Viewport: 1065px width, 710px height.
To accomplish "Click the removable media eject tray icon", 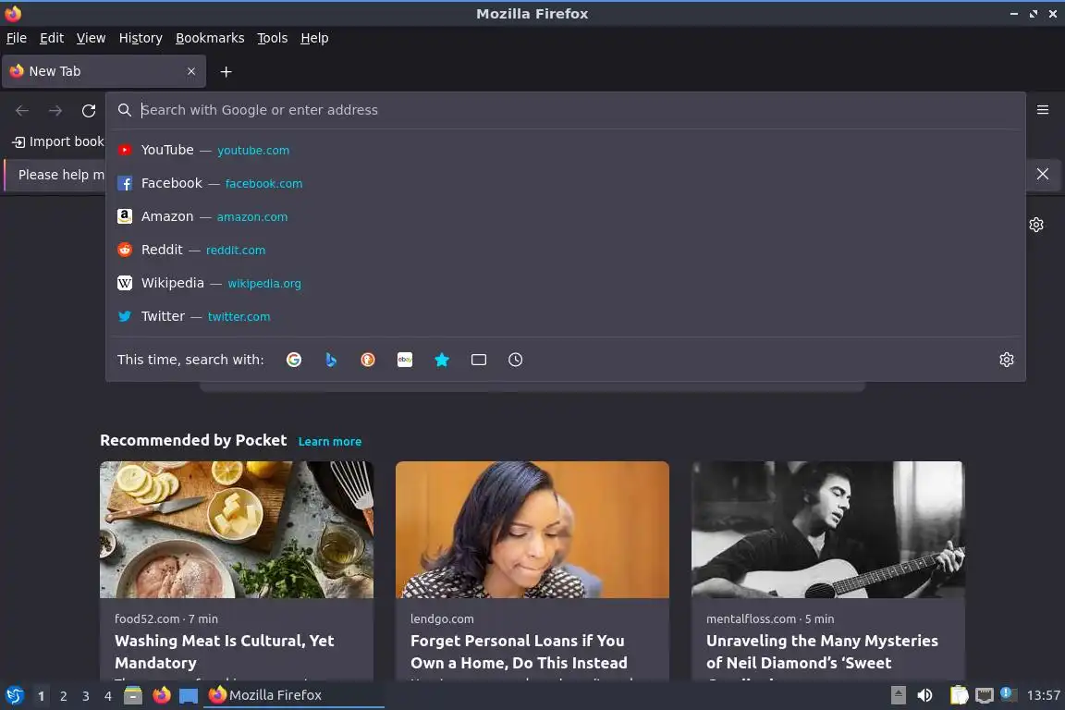I will coord(898,695).
